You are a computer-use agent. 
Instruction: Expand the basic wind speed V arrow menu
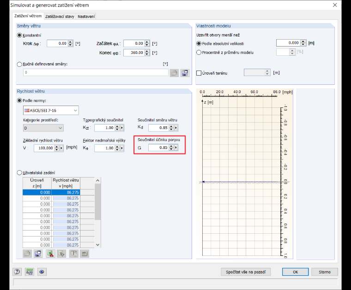(61, 148)
